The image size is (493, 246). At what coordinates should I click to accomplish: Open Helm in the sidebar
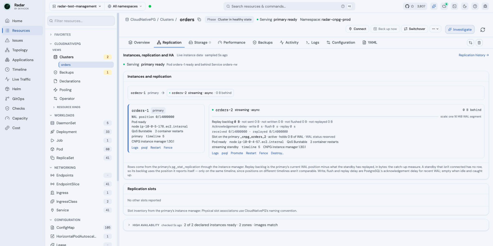coord(22,89)
